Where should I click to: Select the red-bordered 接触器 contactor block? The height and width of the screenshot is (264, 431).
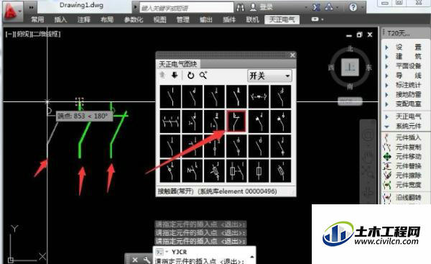pos(236,122)
